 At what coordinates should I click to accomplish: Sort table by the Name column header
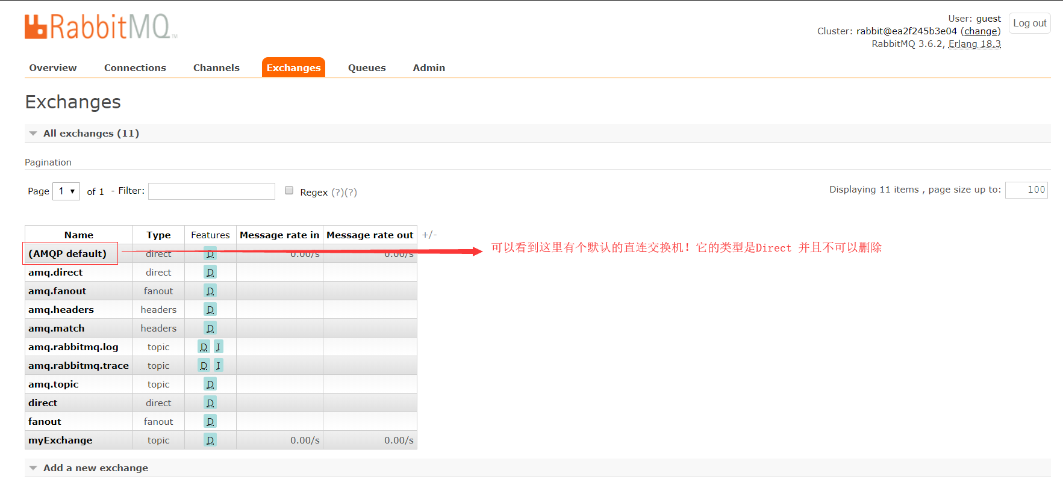(x=79, y=235)
